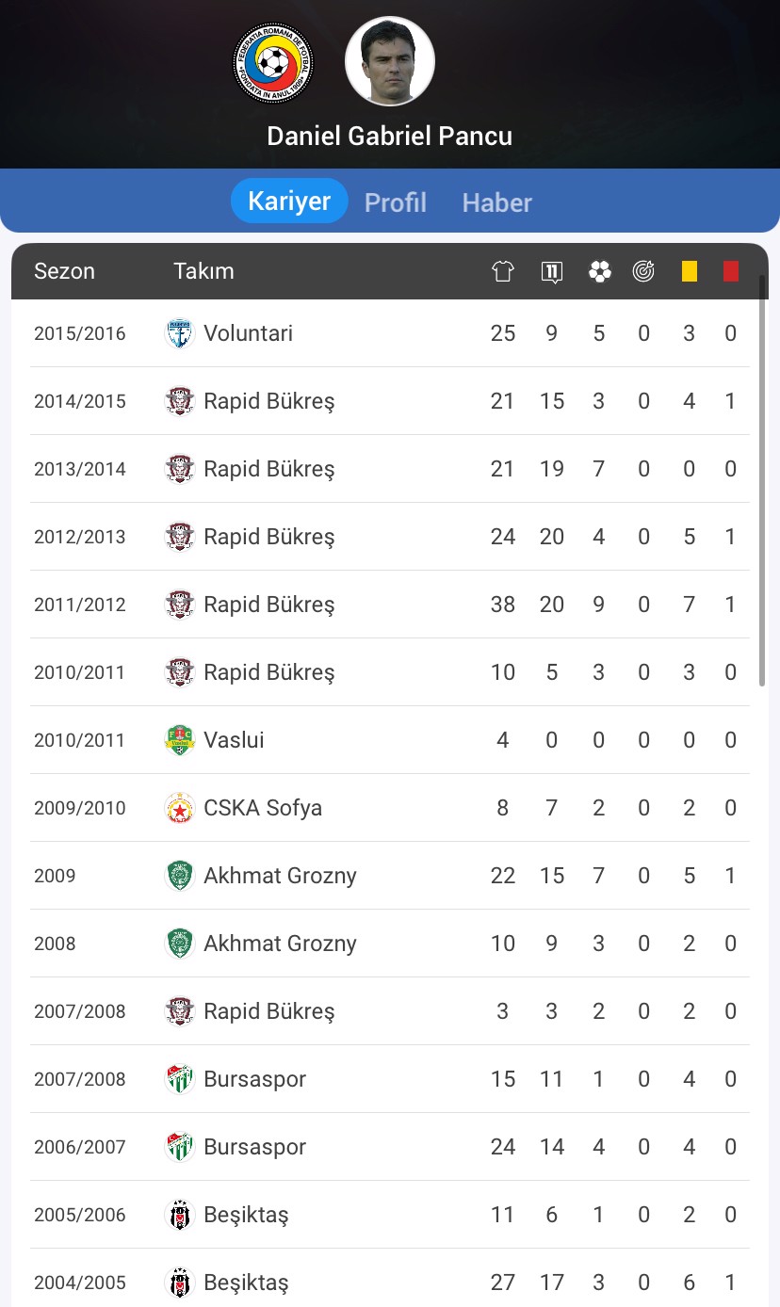Click the yellow card column icon
The height and width of the screenshot is (1307, 780).
click(x=690, y=271)
